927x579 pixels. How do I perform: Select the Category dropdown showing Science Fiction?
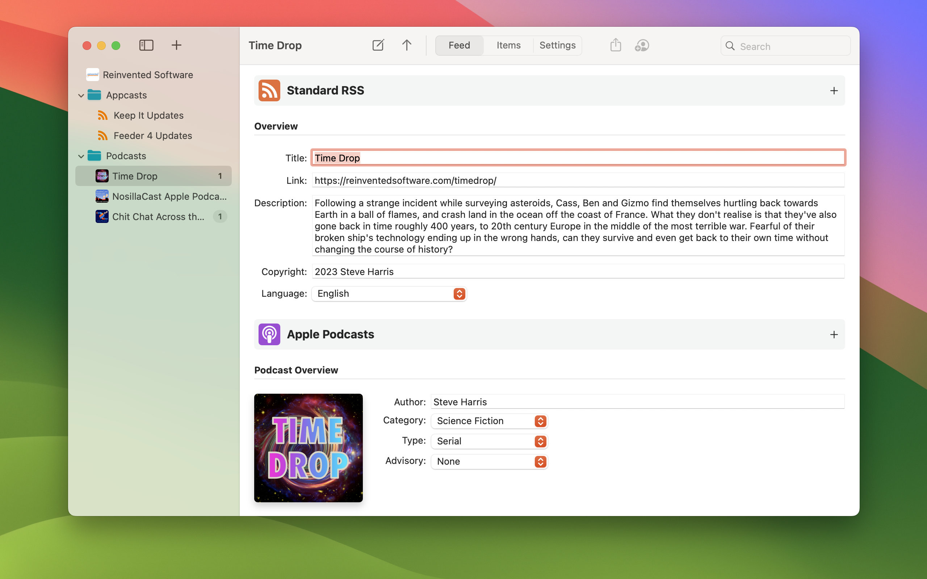click(489, 420)
